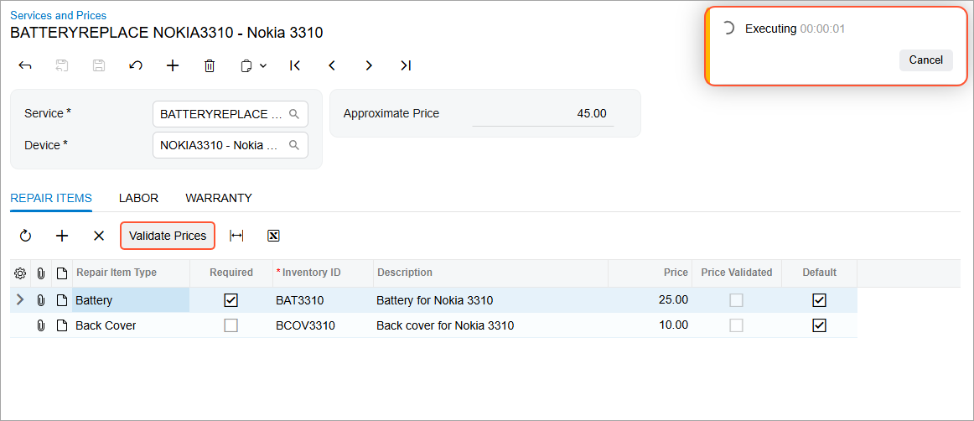974x421 pixels.
Task: Delete the selected repair item row
Action: [99, 236]
